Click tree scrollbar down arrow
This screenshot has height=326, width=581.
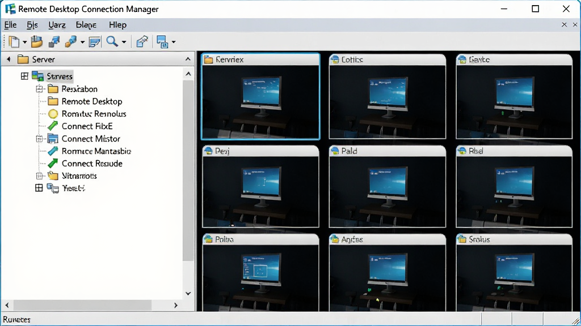188,294
